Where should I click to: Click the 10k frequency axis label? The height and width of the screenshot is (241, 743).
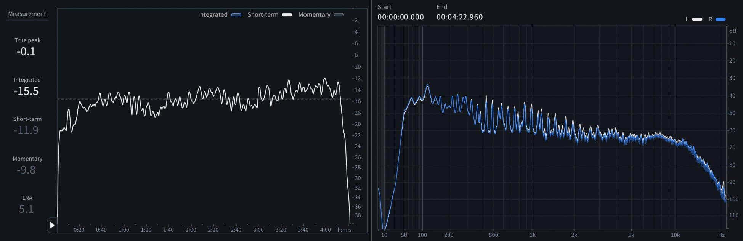pos(675,235)
